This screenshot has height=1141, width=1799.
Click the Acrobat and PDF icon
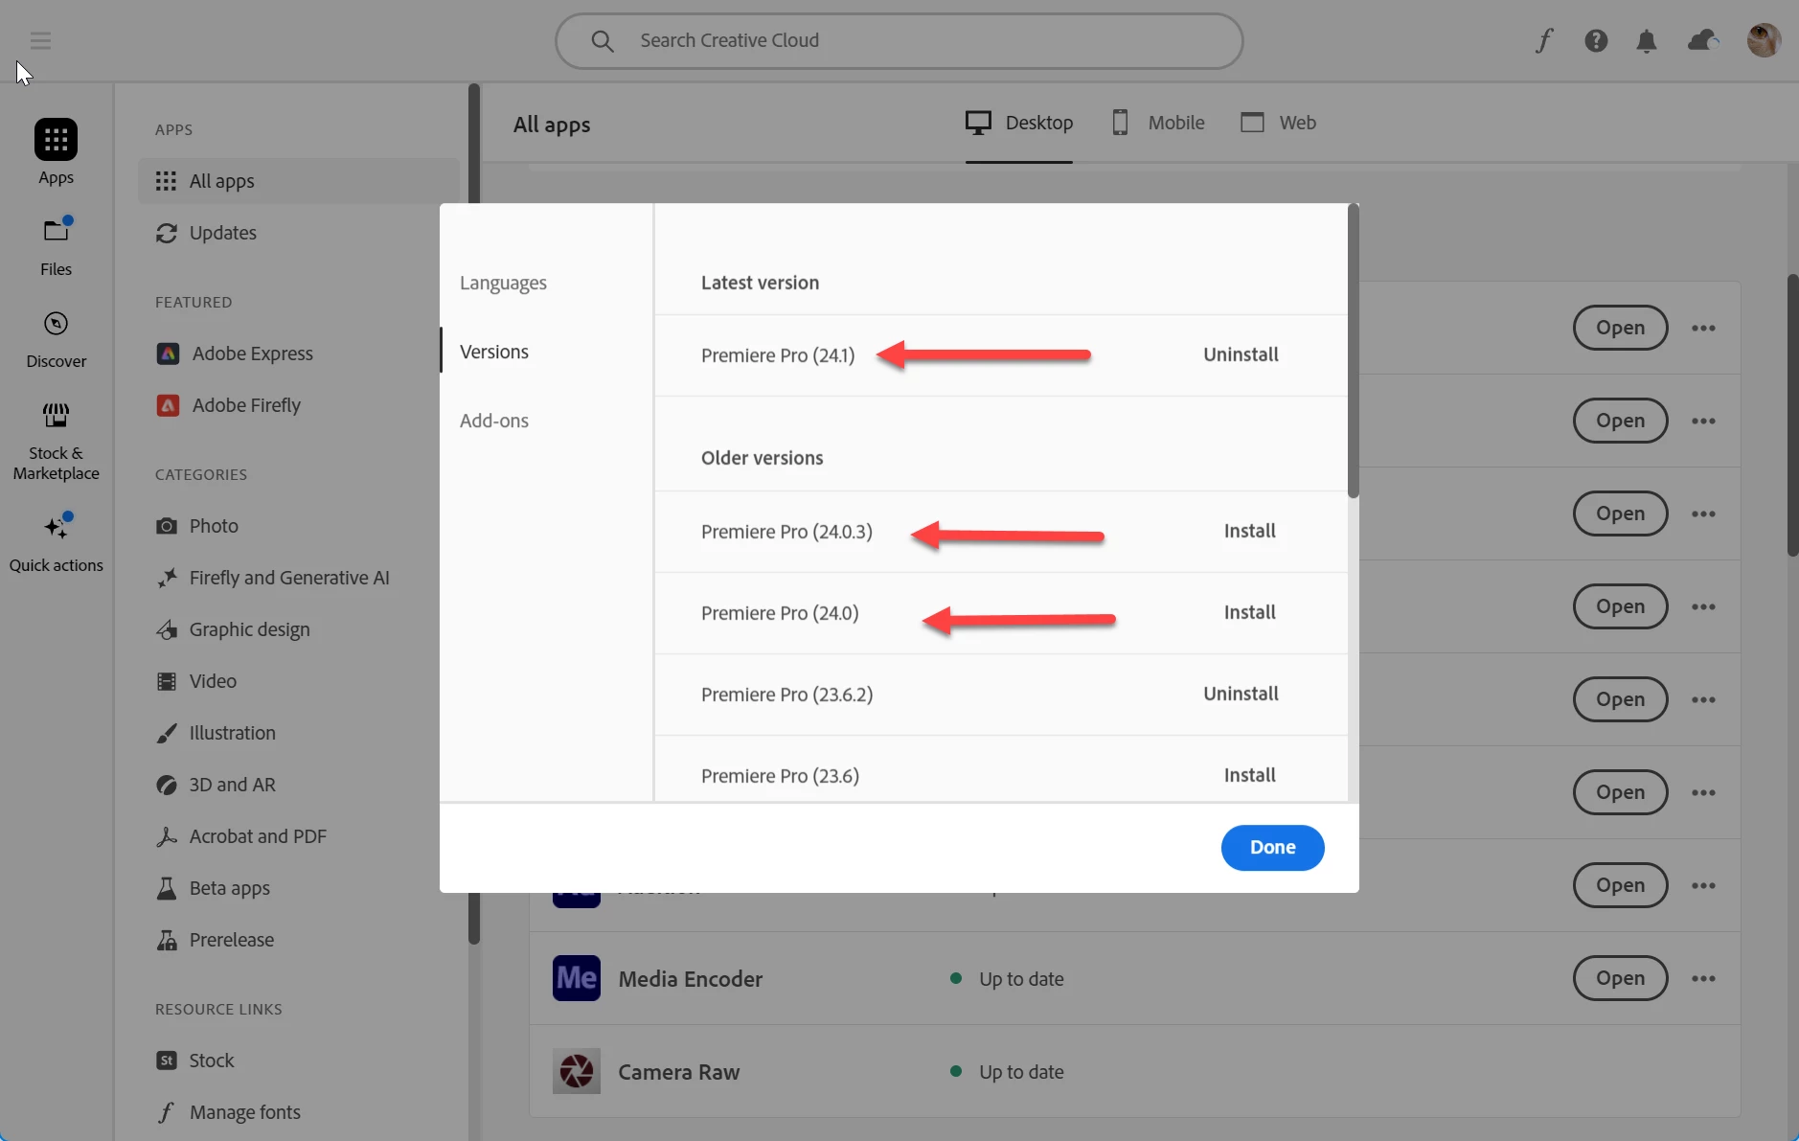[167, 836]
